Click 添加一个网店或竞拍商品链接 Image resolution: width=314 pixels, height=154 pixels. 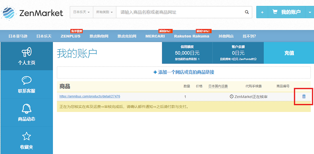(184, 72)
